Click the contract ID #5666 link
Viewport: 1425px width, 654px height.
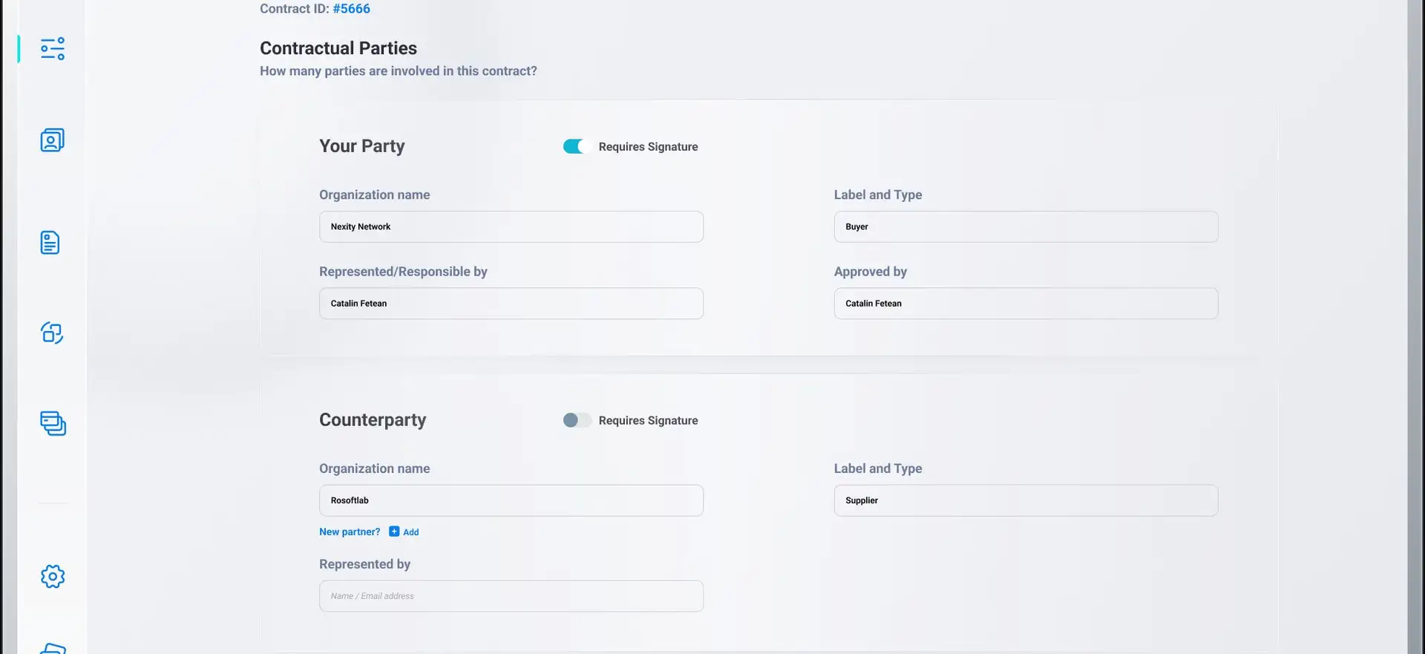351,9
